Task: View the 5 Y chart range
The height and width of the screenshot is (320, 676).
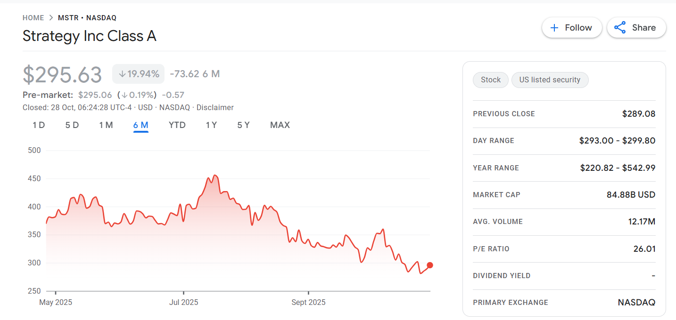Action: (x=243, y=125)
